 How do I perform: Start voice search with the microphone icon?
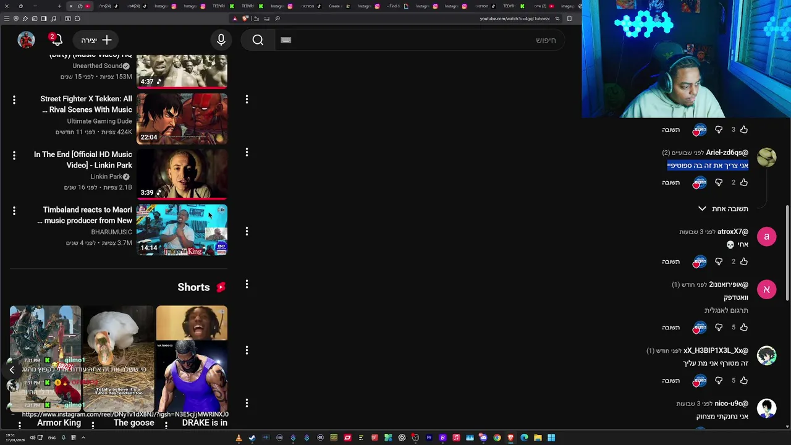[221, 40]
